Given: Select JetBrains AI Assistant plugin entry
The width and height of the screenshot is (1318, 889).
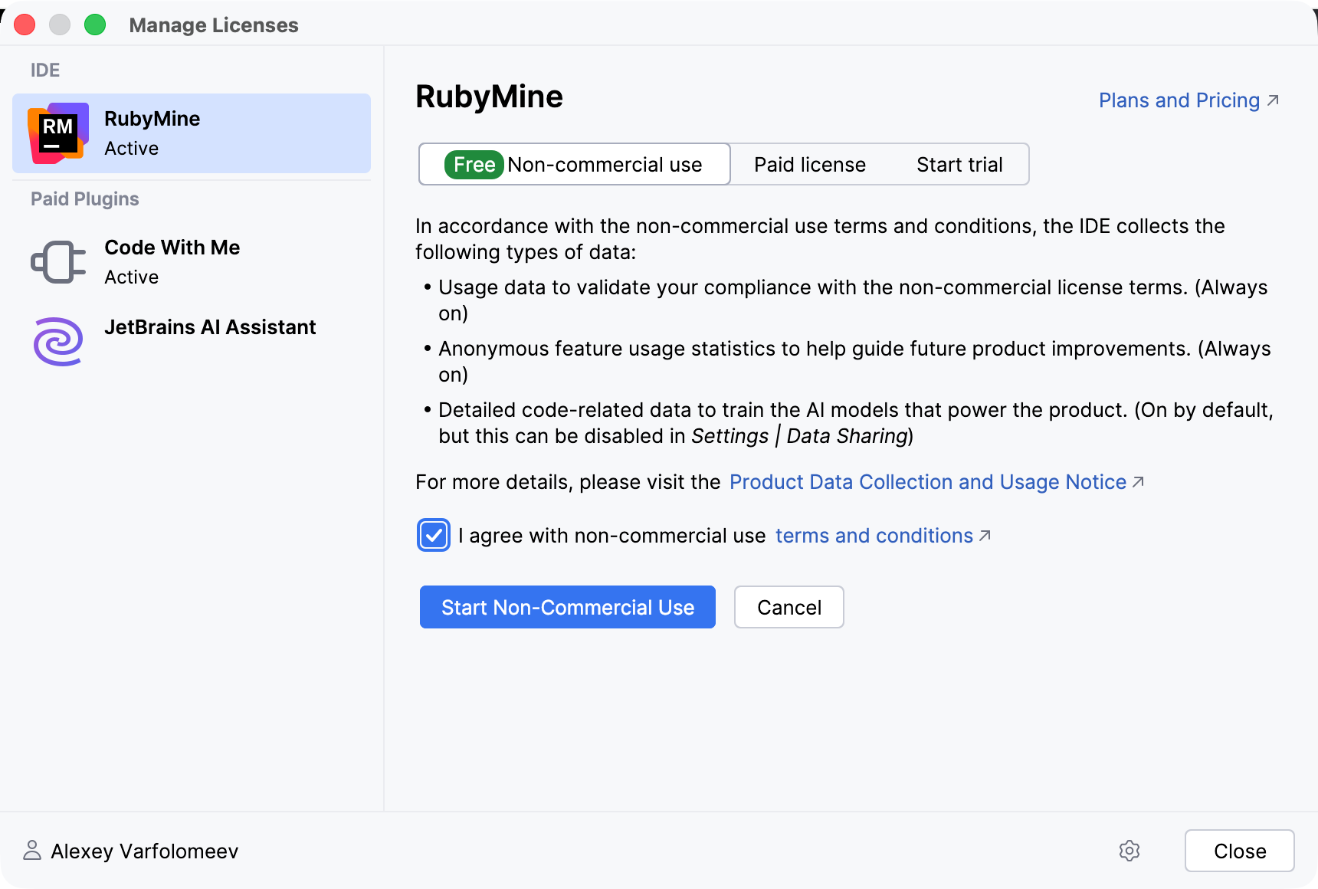Looking at the screenshot, I should coord(192,342).
